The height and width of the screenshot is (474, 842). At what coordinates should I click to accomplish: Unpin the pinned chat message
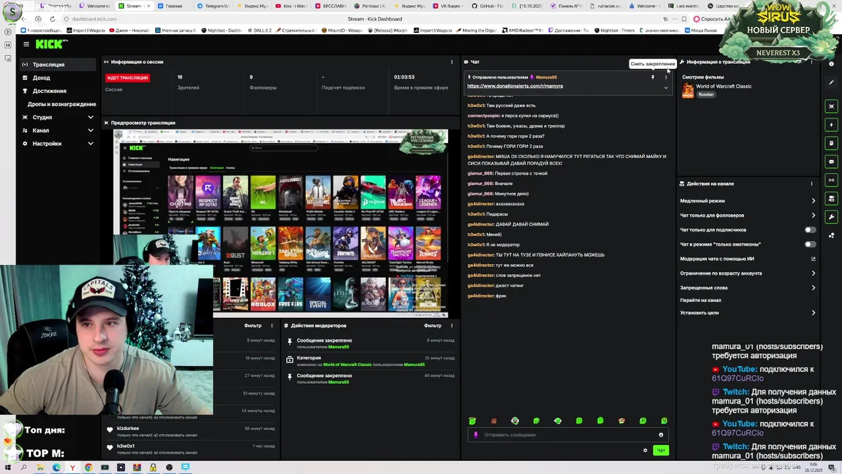pos(653,77)
